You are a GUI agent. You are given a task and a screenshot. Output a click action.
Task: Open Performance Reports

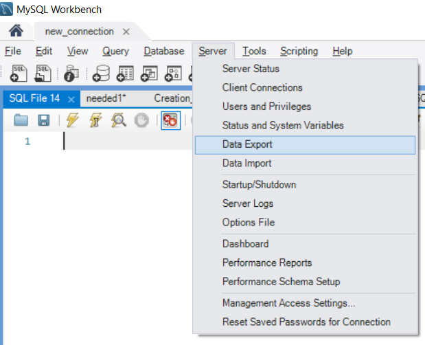(305, 263)
